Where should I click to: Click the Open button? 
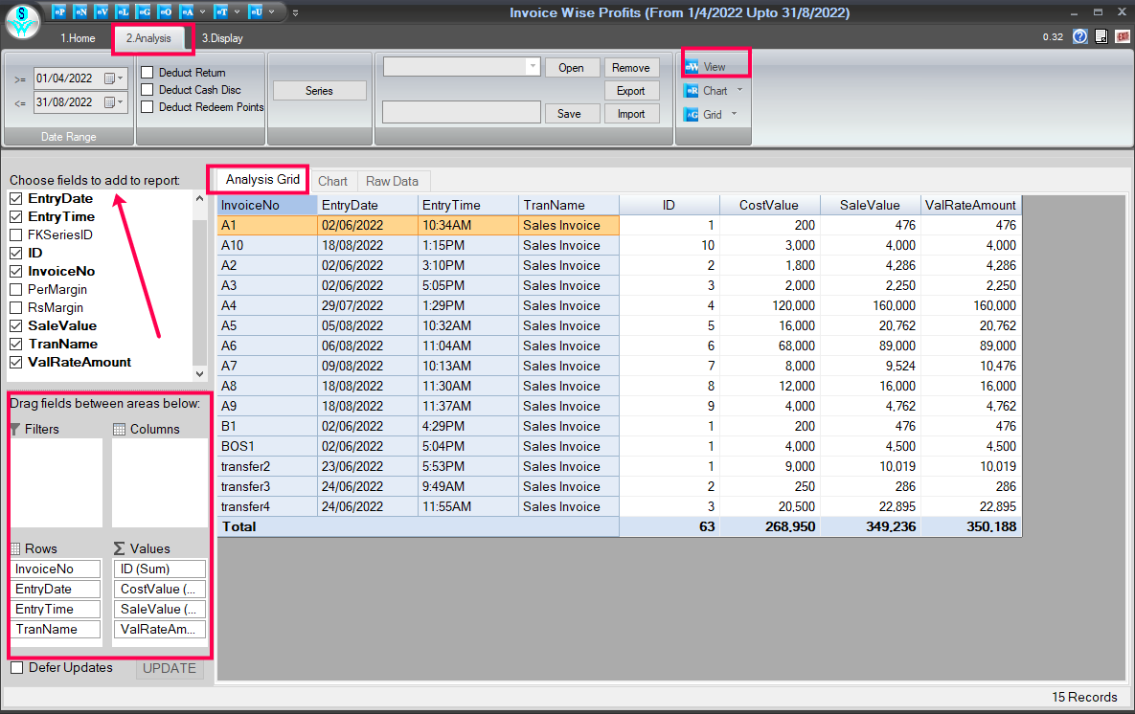[x=571, y=67]
